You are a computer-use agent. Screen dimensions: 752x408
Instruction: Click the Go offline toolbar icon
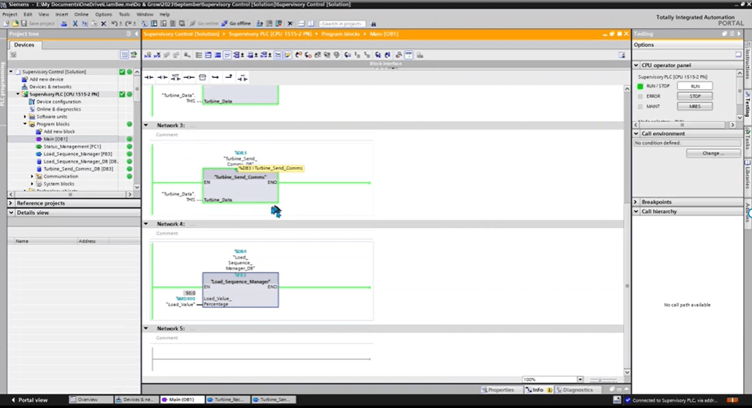coord(236,23)
